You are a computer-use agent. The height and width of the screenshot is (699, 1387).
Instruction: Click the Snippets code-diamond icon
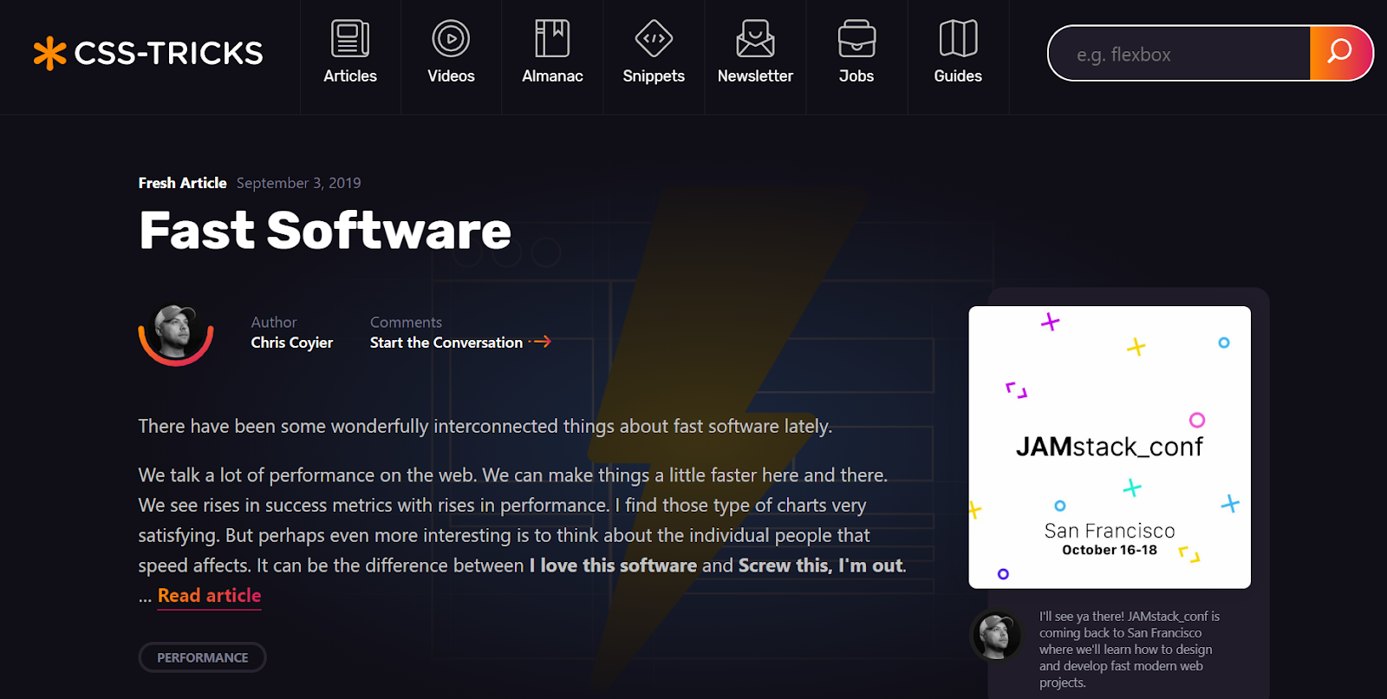point(654,38)
